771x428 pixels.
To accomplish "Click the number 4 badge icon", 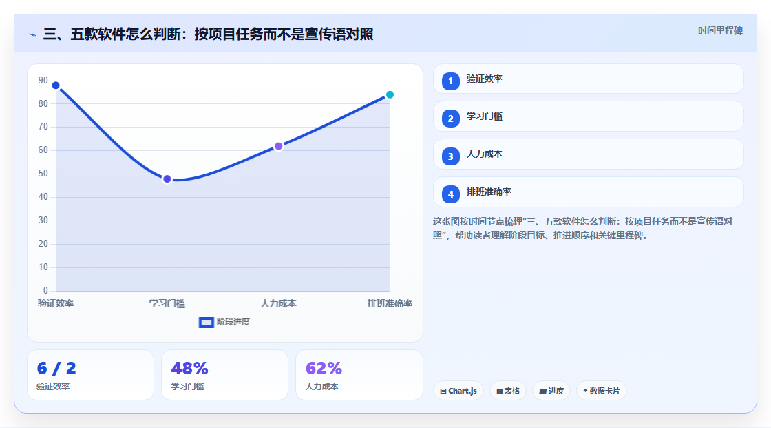I will pos(450,194).
